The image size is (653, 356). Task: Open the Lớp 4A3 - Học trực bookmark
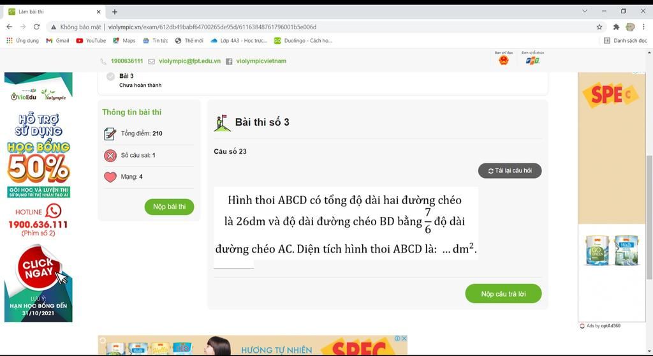(238, 40)
